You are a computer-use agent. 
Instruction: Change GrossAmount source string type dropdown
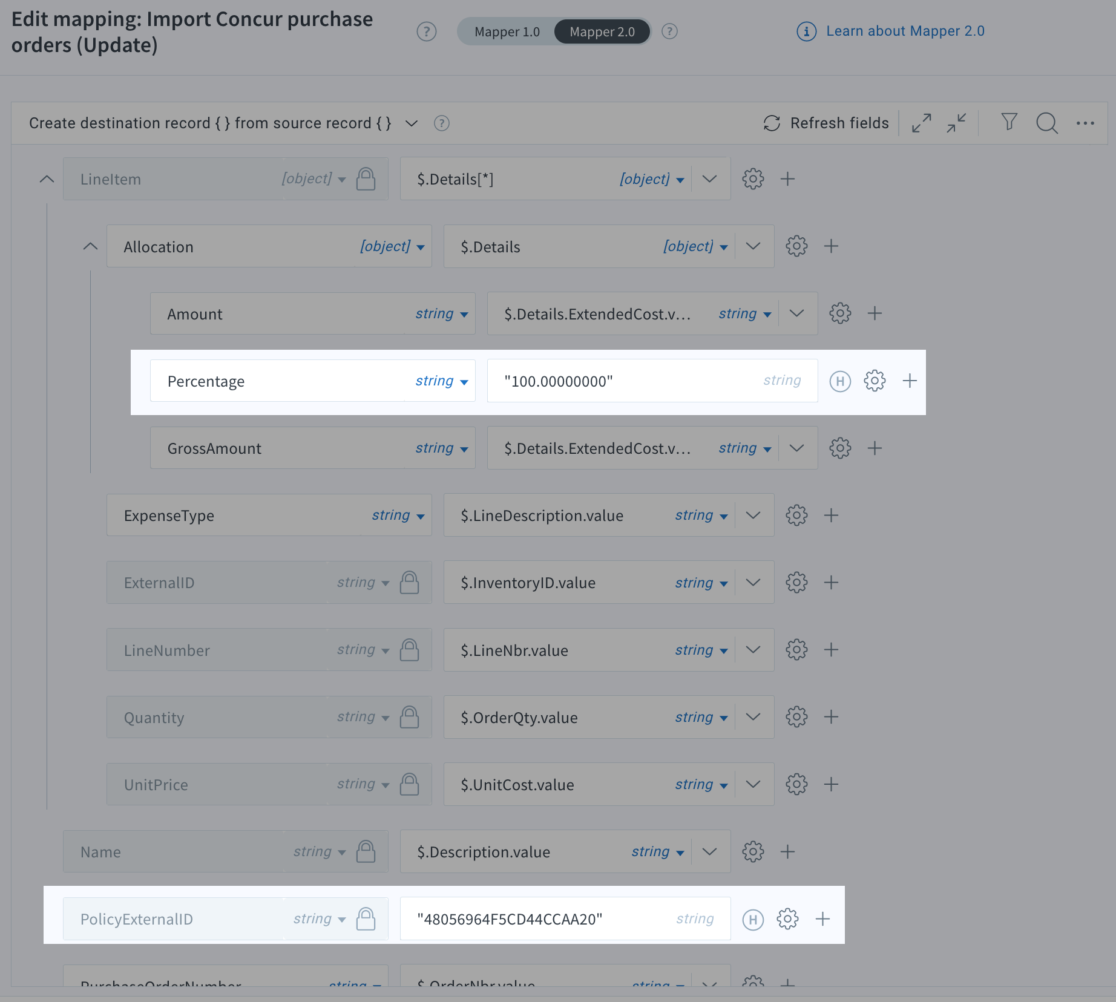[745, 448]
